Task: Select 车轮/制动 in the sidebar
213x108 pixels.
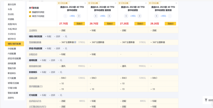Action: tap(12, 29)
